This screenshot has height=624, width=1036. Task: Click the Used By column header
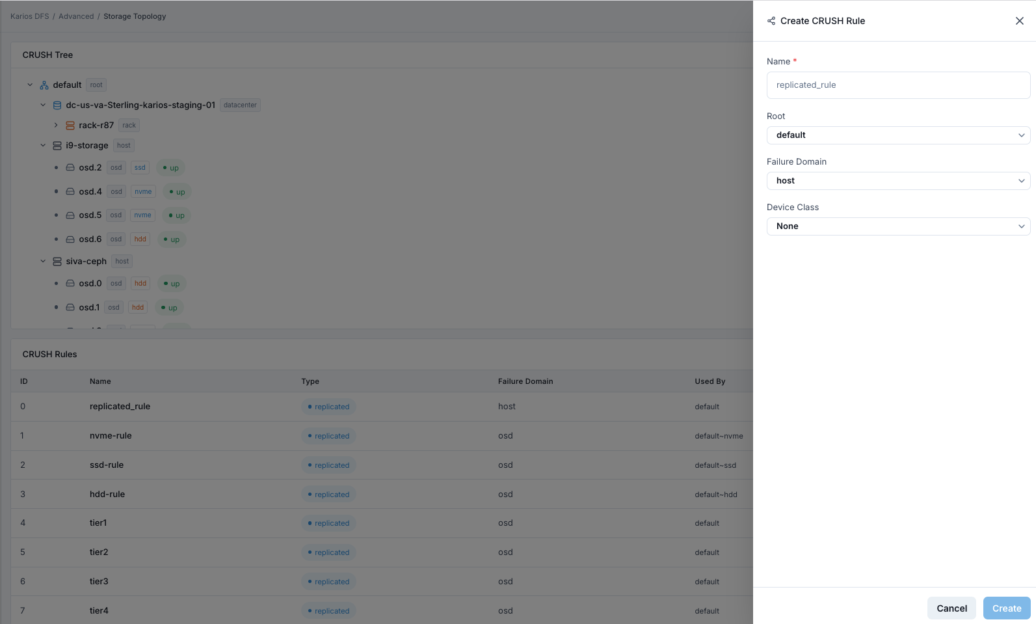(710, 381)
